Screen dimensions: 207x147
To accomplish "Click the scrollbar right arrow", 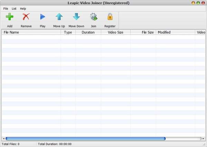I will pos(204,139).
